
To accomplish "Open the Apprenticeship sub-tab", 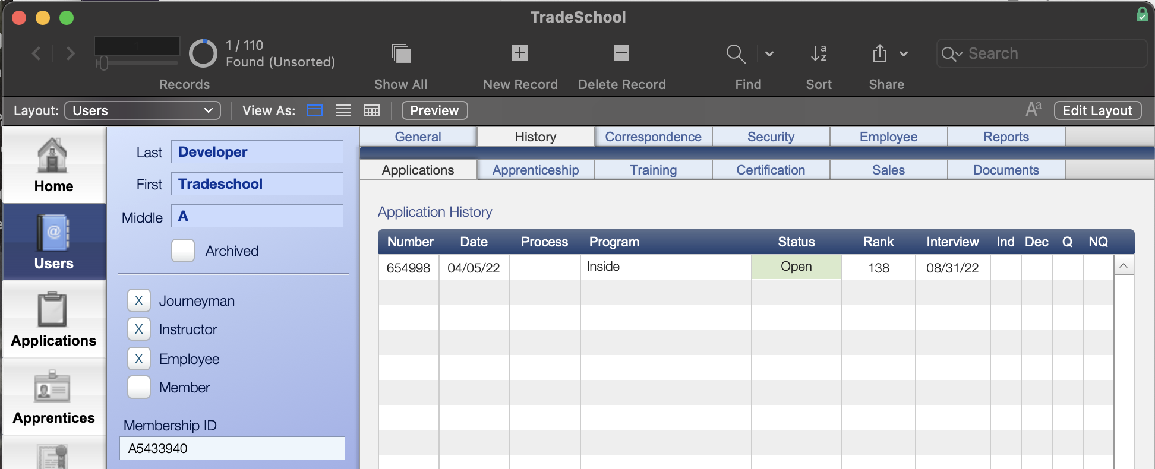I will point(535,170).
